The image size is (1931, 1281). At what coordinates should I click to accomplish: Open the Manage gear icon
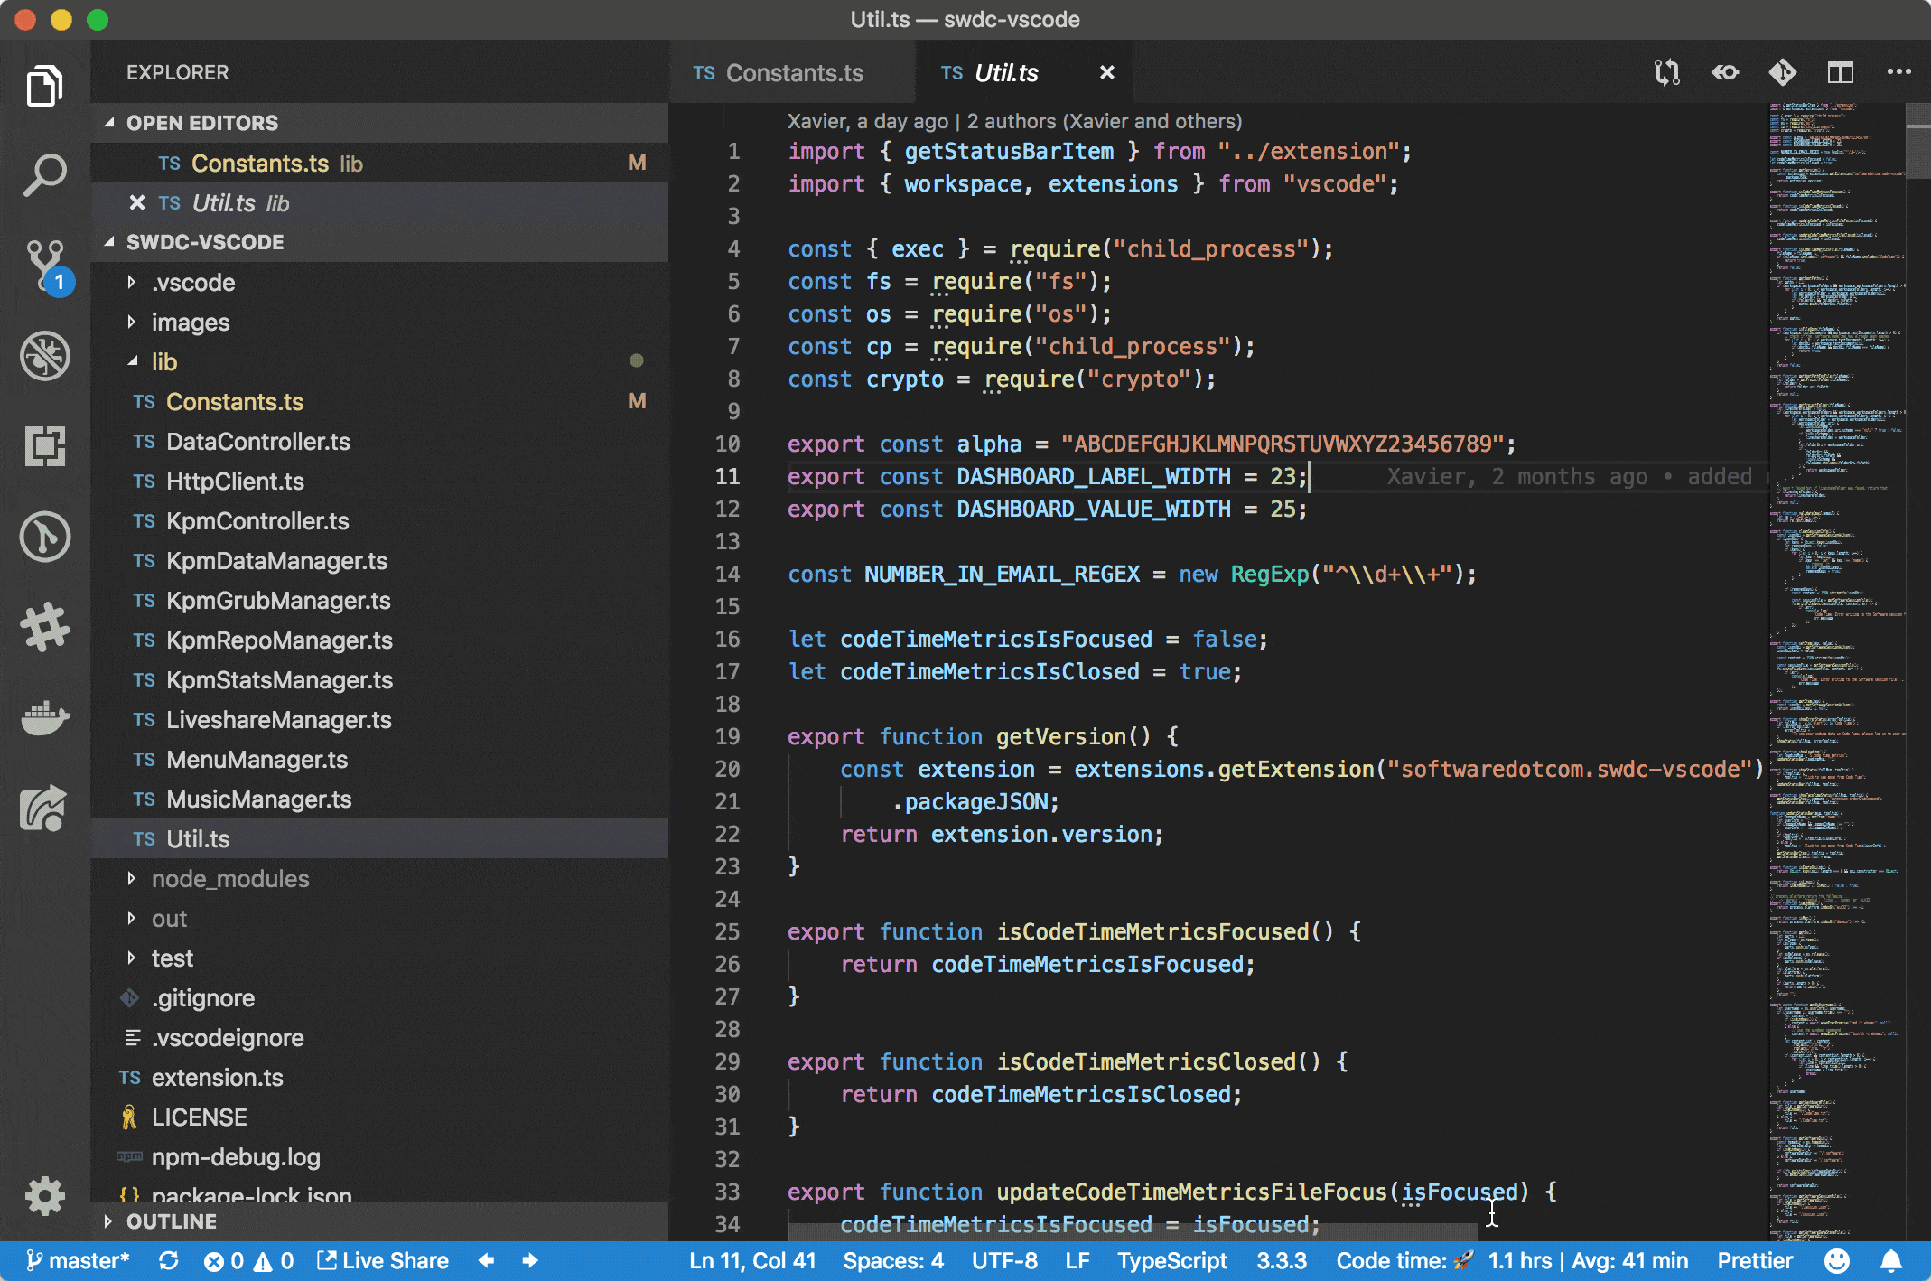pyautogui.click(x=44, y=1196)
